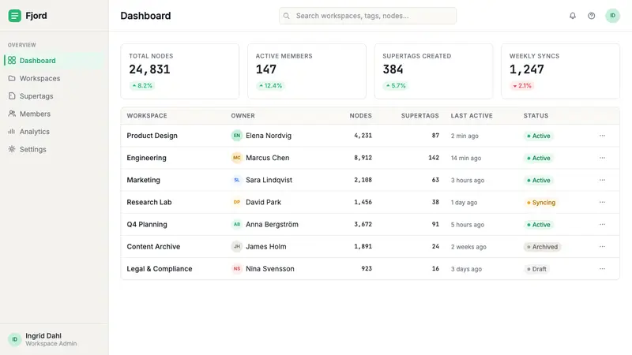Open the Content Archive workspace
632x355 pixels.
pyautogui.click(x=153, y=246)
